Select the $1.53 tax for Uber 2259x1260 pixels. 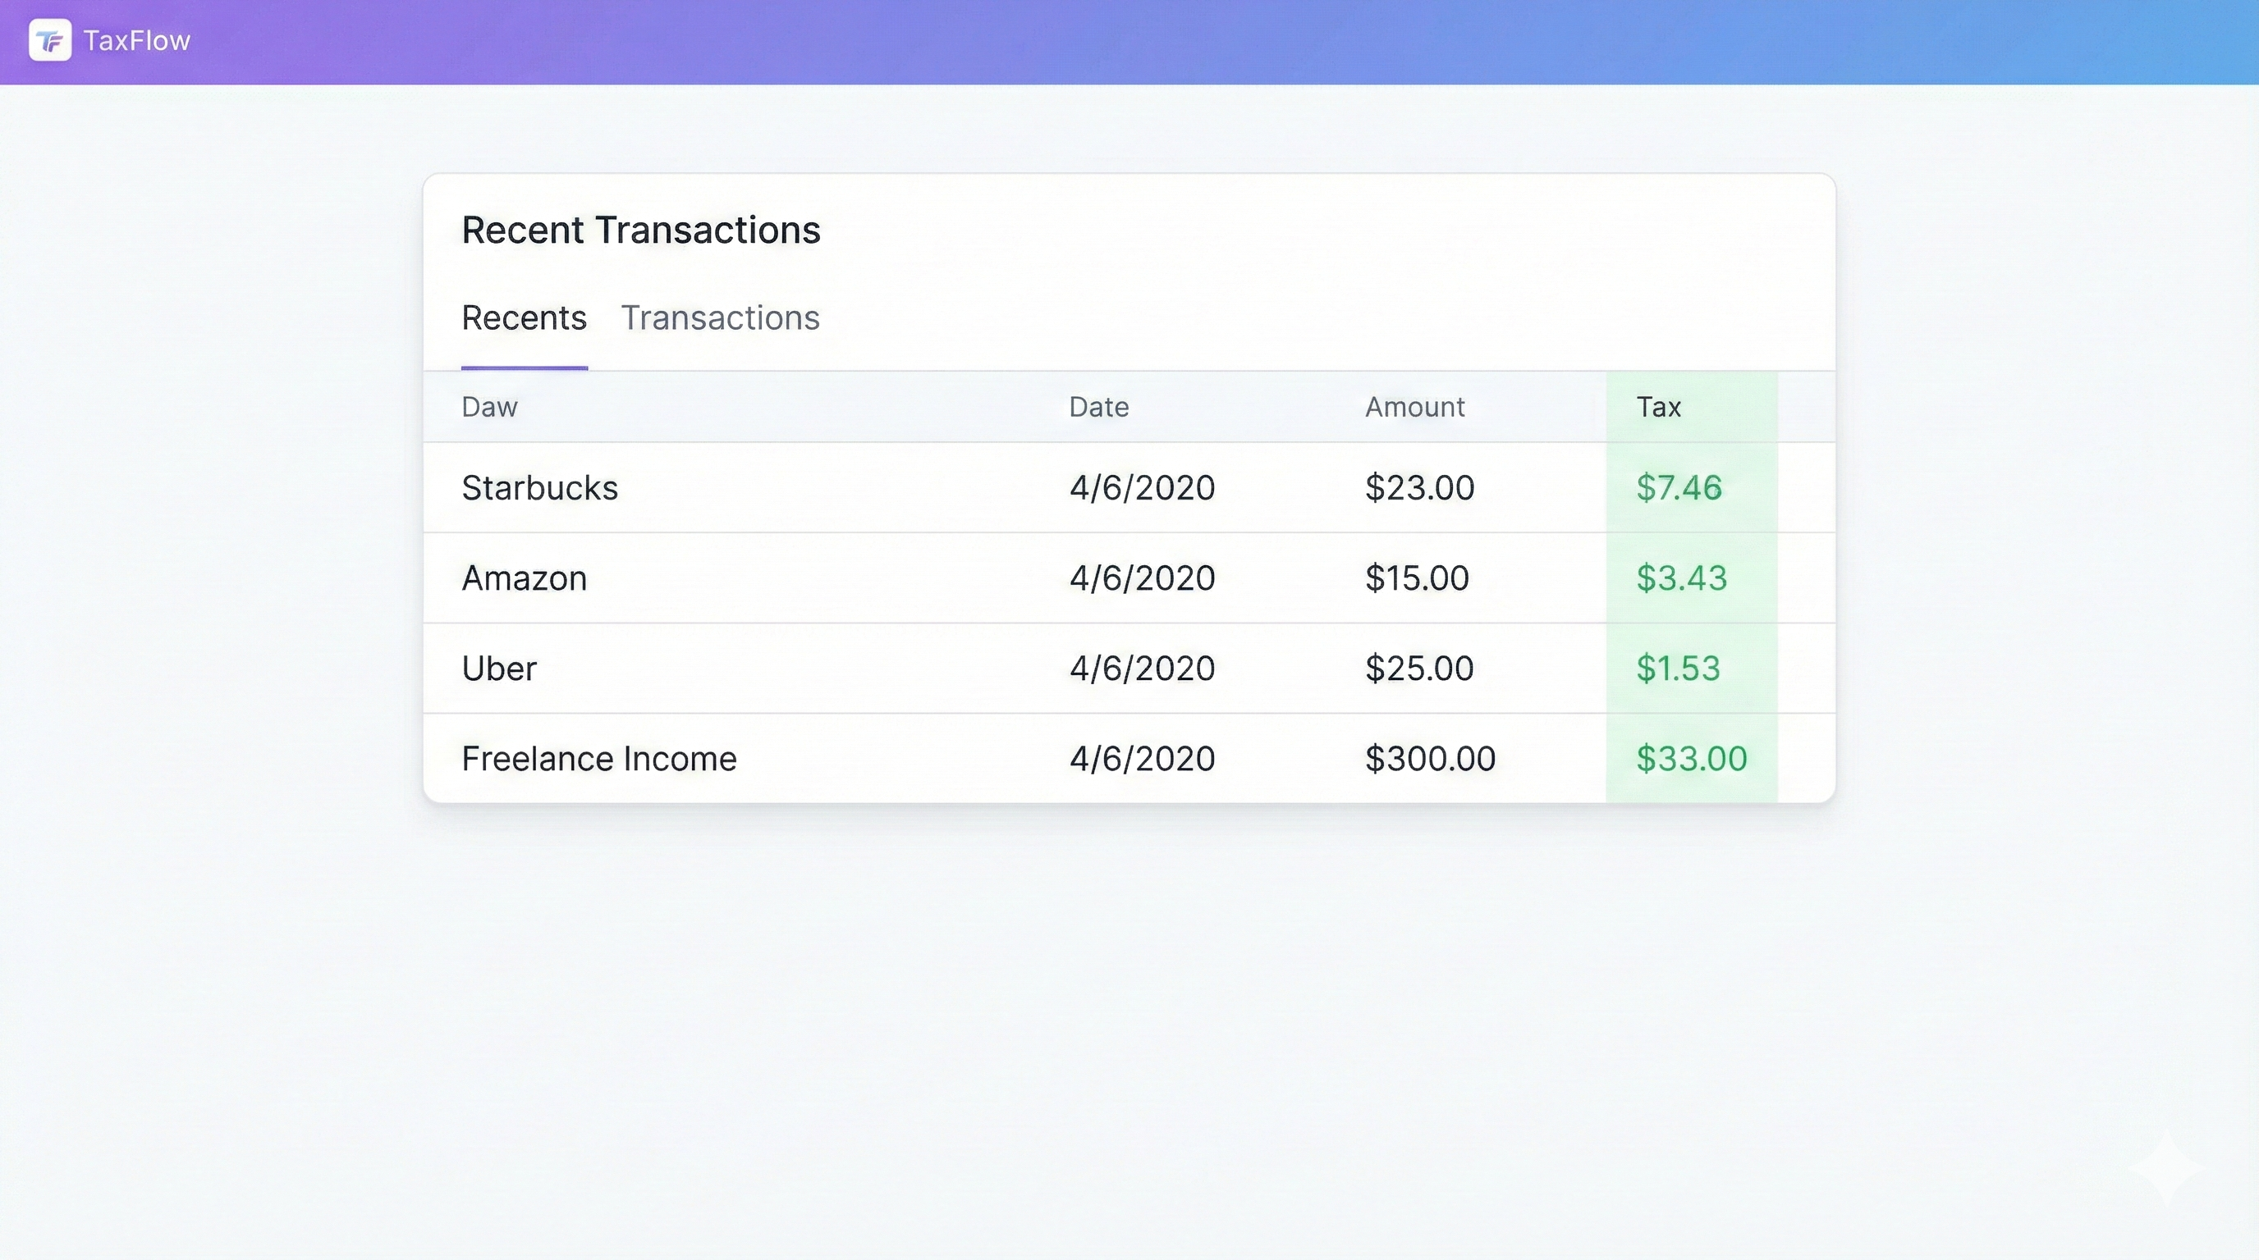pos(1678,668)
